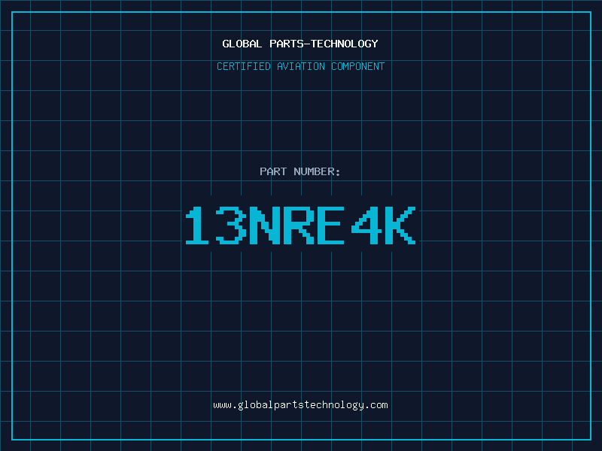Open the www.globalpartstechnology.com link

coord(300,405)
